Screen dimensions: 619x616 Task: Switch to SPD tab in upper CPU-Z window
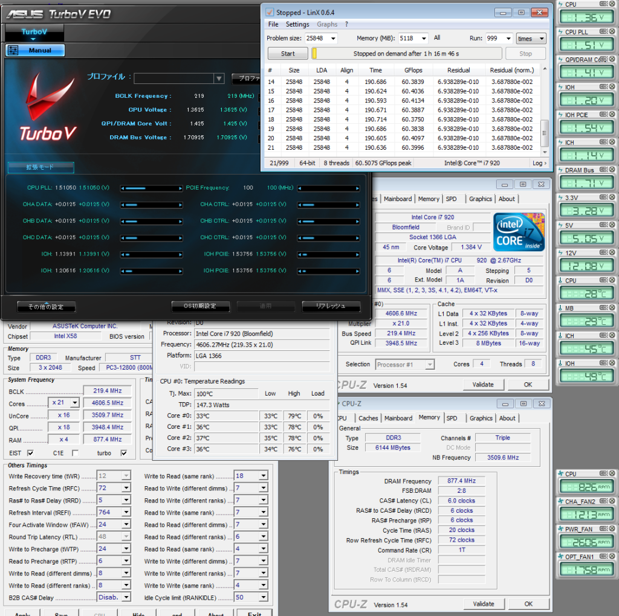click(x=451, y=199)
